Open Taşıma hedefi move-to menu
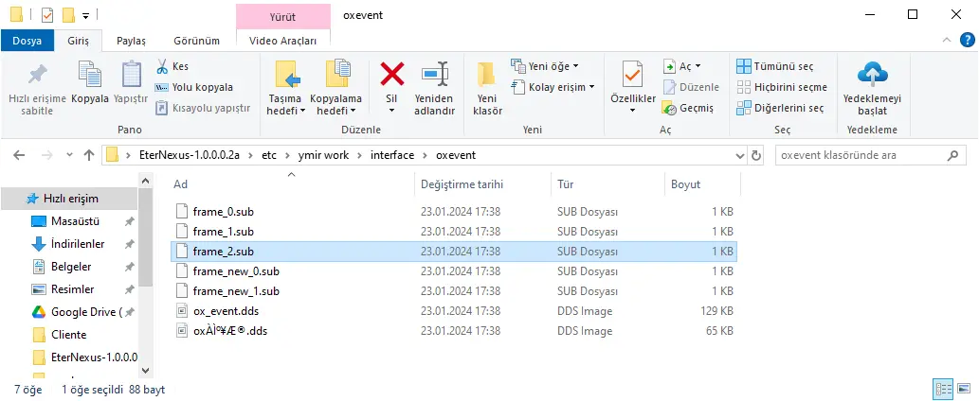 [x=286, y=89]
